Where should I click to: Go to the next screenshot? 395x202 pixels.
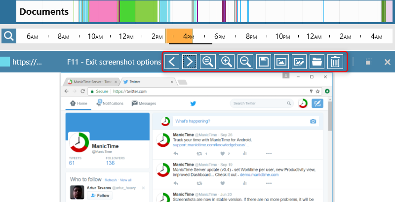(x=190, y=62)
